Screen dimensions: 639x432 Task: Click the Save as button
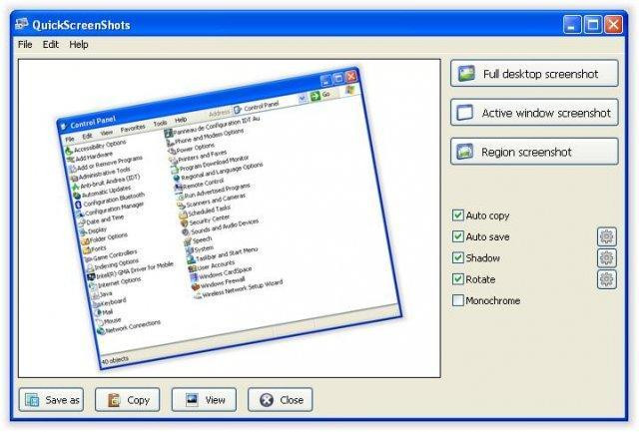pyautogui.click(x=51, y=400)
